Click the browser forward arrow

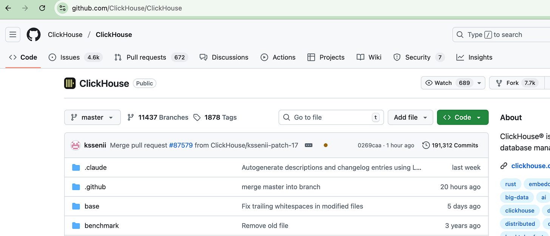[x=25, y=8]
